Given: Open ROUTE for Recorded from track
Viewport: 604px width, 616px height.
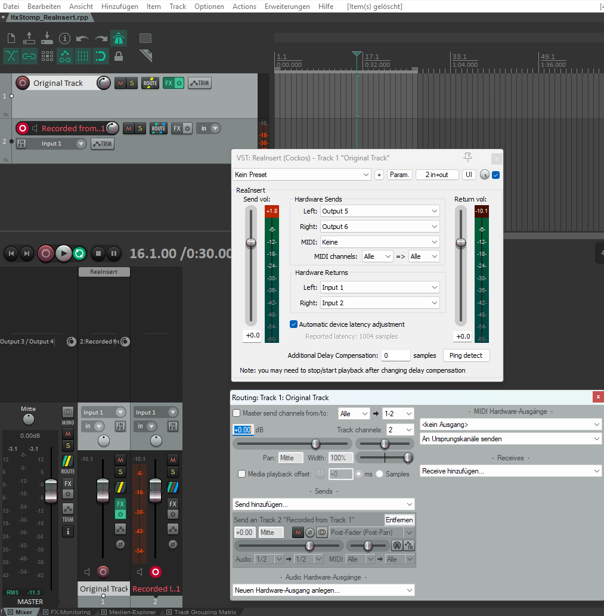Looking at the screenshot, I should click(159, 128).
